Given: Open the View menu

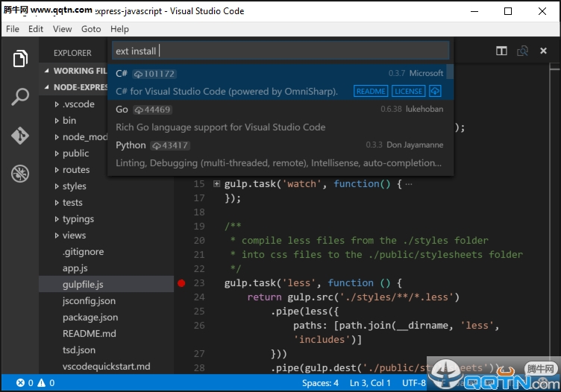Looking at the screenshot, I should point(63,29).
